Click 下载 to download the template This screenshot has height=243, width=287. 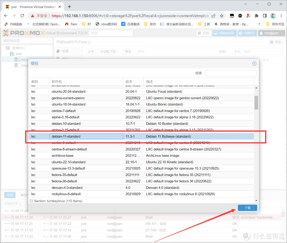[x=247, y=208]
